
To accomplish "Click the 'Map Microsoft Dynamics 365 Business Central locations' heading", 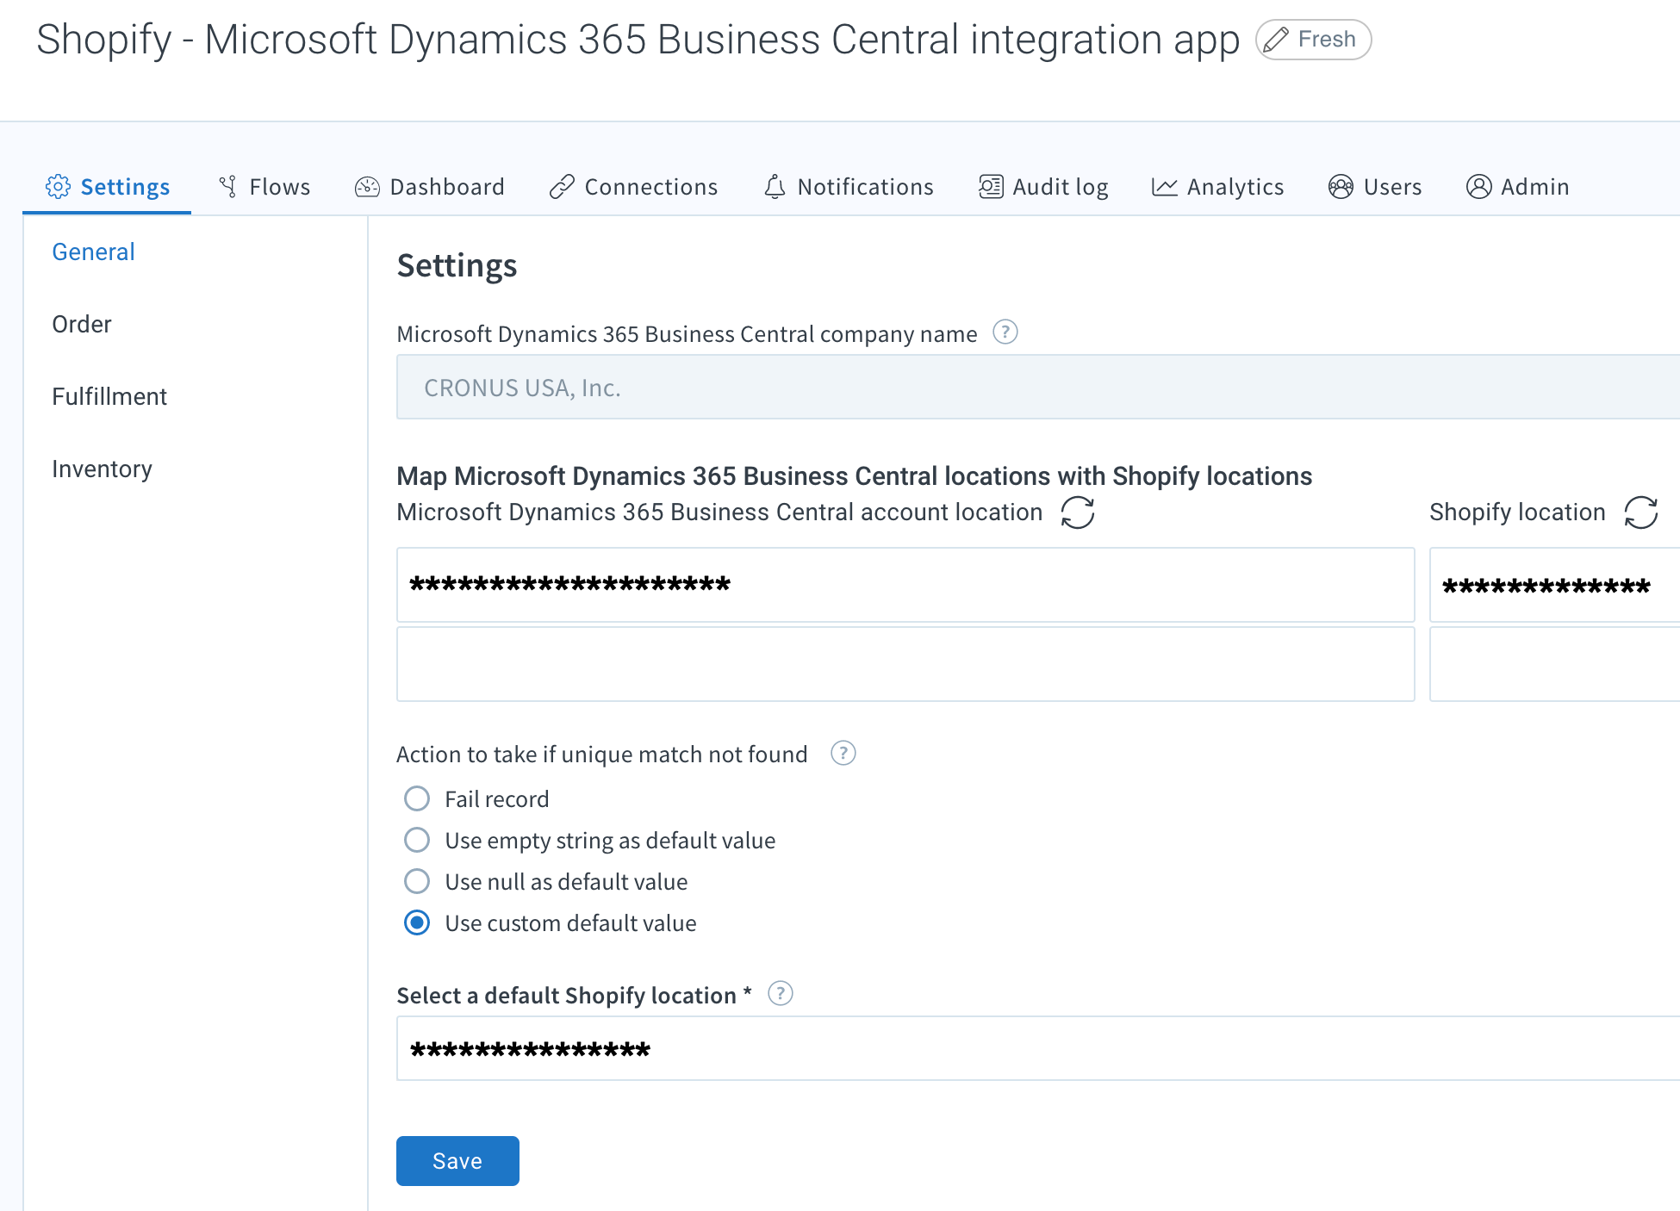I will click(854, 475).
